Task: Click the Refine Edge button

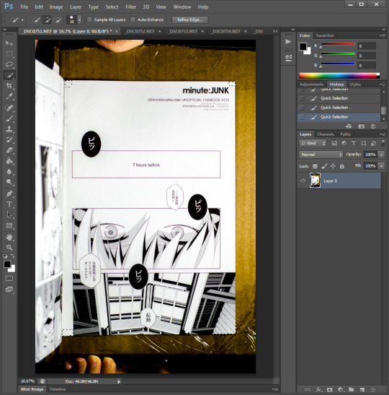Action: 189,19
